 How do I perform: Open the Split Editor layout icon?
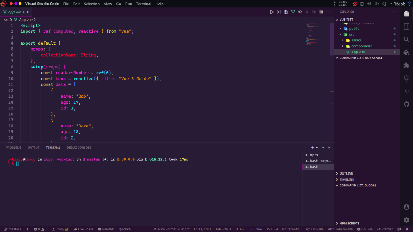(x=320, y=12)
